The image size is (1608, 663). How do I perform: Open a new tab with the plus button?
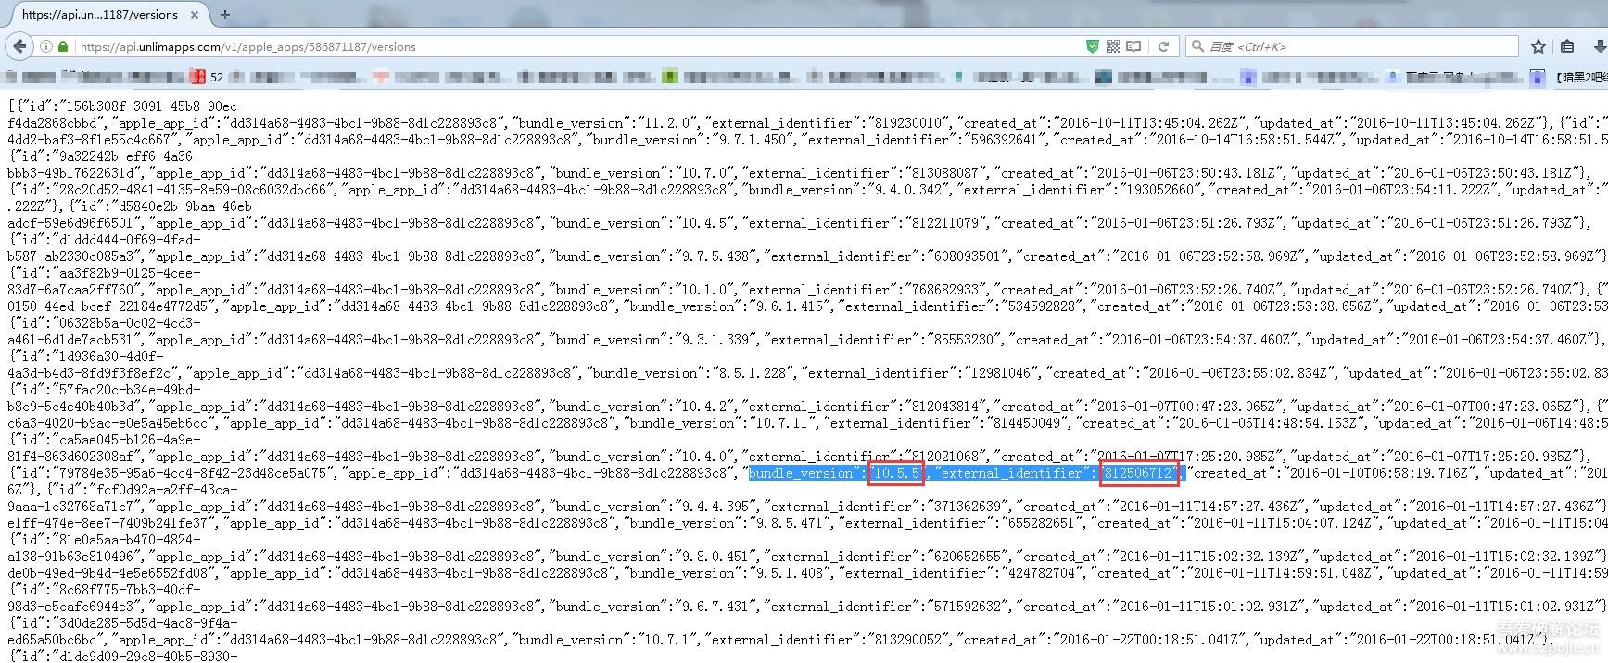[x=224, y=14]
